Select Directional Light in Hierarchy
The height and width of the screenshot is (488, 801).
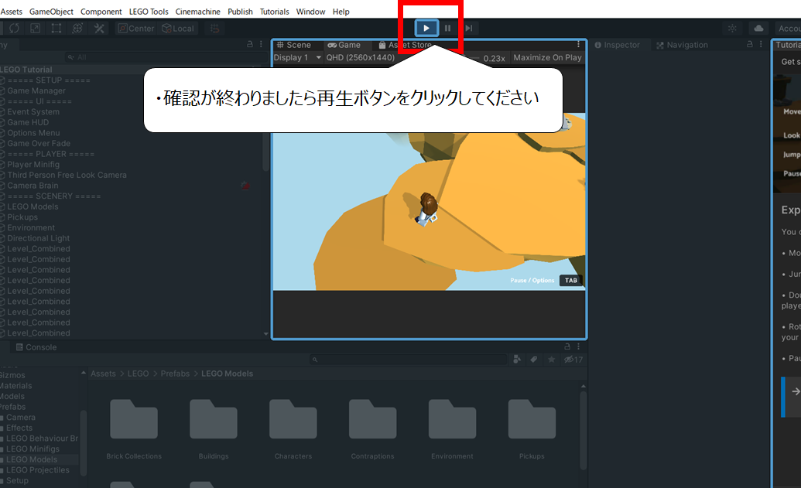(x=39, y=238)
